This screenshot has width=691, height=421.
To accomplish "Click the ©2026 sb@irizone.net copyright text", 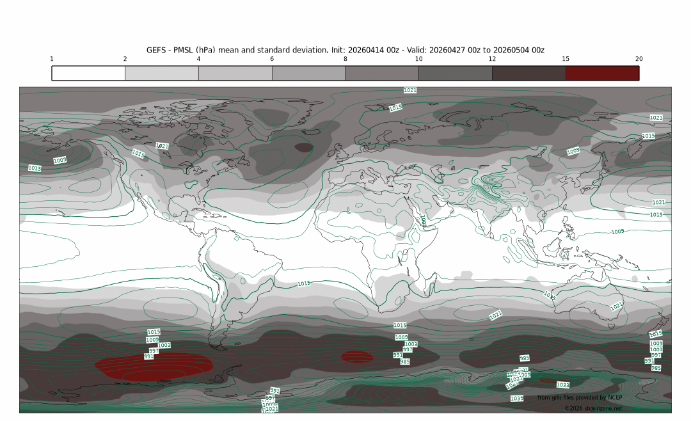I will tap(592, 408).
